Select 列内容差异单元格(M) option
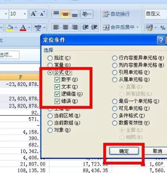167x173 pixels. point(138,65)
